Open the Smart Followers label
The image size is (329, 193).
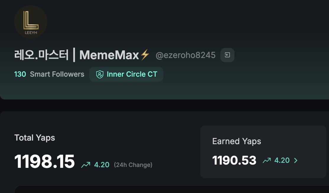(x=57, y=74)
